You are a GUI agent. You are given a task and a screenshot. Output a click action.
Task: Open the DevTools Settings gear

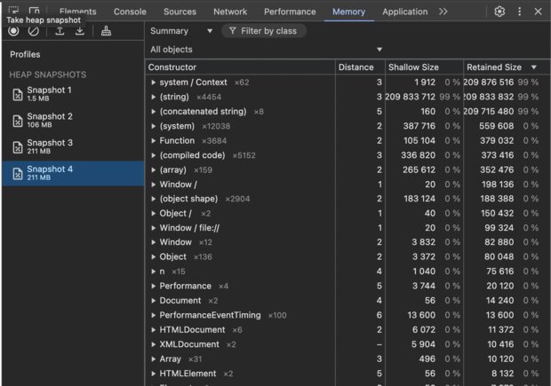499,12
